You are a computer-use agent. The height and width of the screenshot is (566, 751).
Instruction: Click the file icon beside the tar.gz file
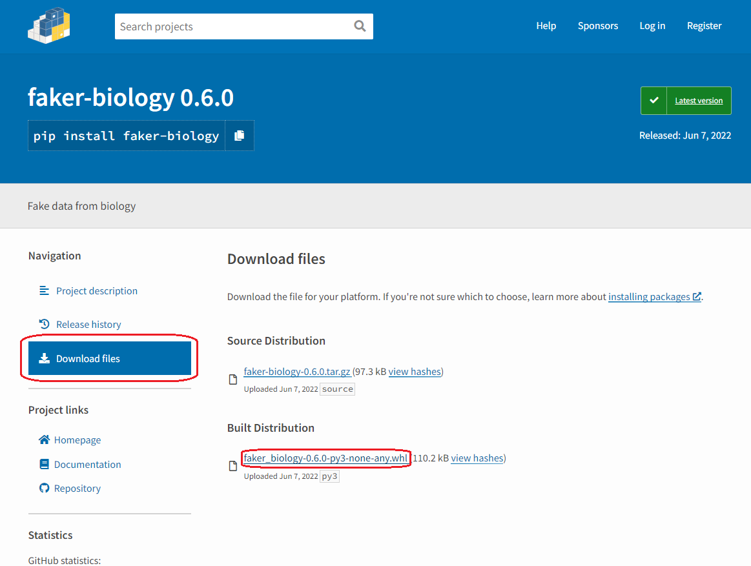[232, 379]
